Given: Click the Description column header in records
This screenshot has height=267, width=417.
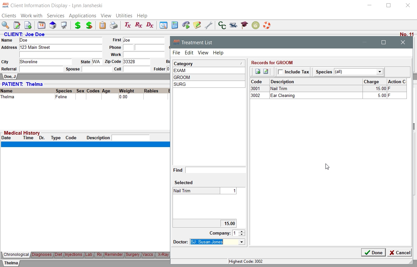Looking at the screenshot, I should [316, 82].
